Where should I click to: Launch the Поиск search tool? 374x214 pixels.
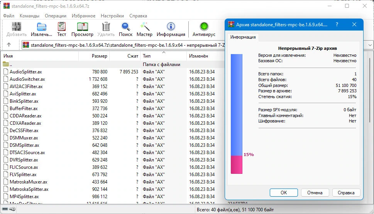(125, 29)
